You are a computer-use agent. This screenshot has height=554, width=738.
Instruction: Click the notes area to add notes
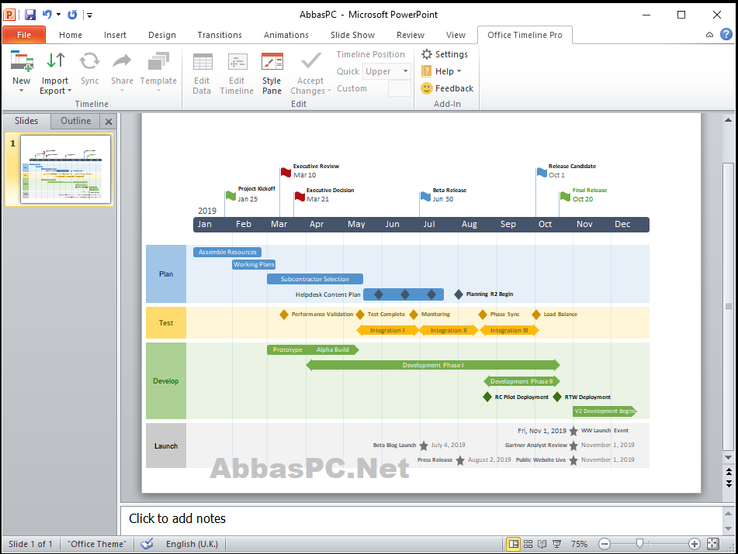(x=421, y=519)
